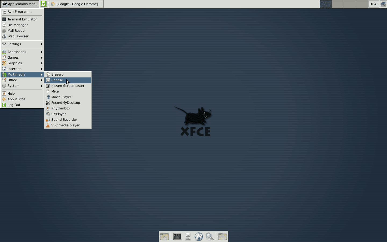Screen dimensions: 387x242
Task: Click the magnifier application finder in the dock
Action: [209, 237]
